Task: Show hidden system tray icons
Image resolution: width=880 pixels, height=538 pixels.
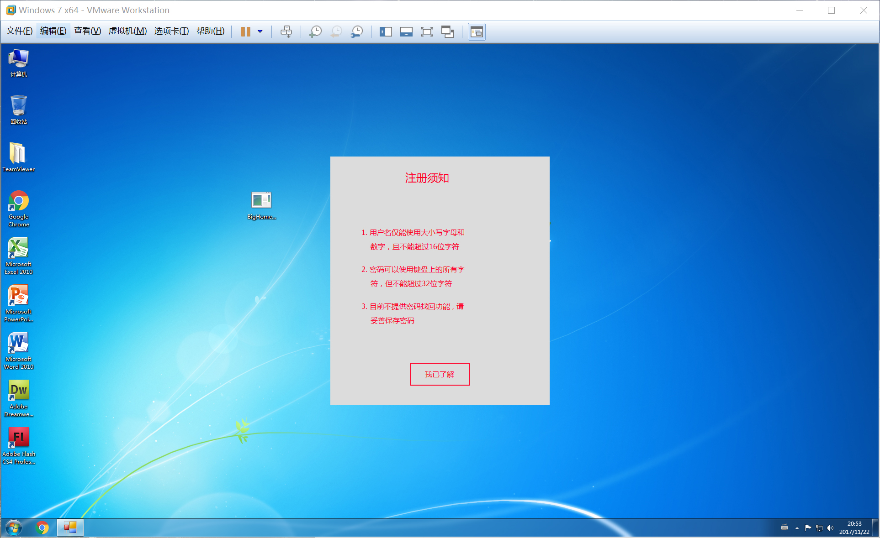Action: [797, 528]
